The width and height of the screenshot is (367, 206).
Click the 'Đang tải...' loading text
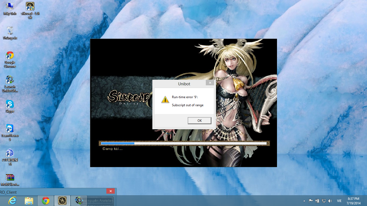click(x=113, y=149)
